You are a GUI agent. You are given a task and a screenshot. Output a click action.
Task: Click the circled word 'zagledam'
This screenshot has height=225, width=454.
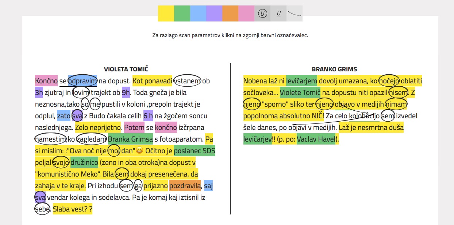coord(92,139)
